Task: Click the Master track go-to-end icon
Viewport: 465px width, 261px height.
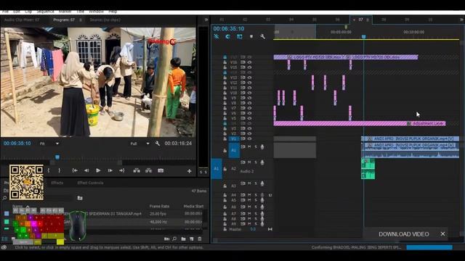Action: pos(270,229)
